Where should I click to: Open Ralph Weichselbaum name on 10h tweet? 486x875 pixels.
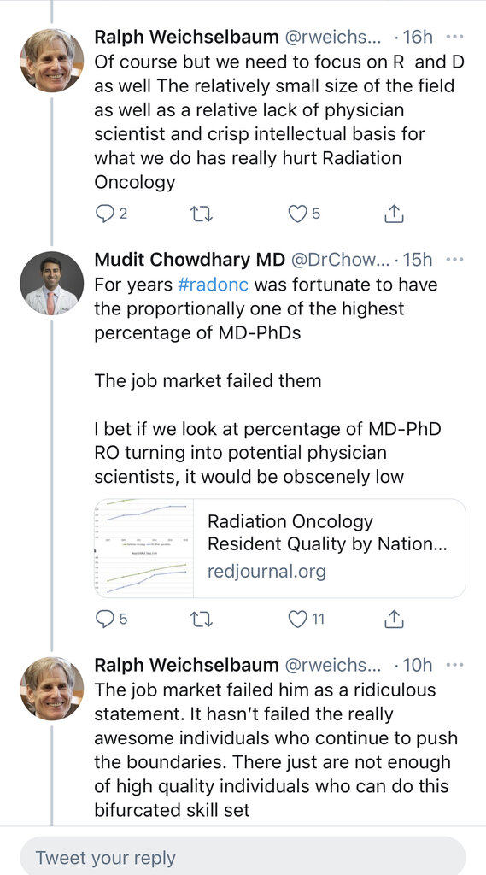click(186, 665)
